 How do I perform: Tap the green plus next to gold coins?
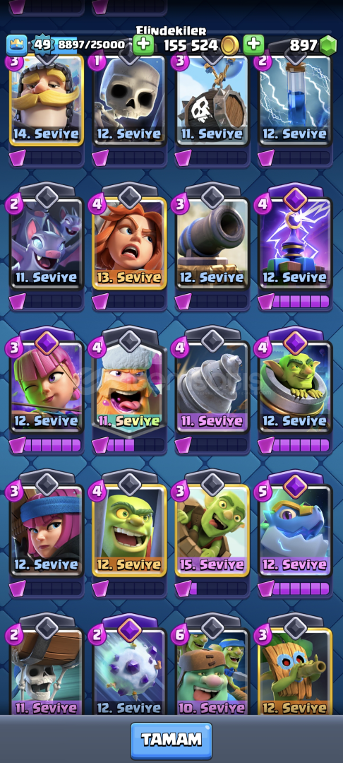pos(253,45)
